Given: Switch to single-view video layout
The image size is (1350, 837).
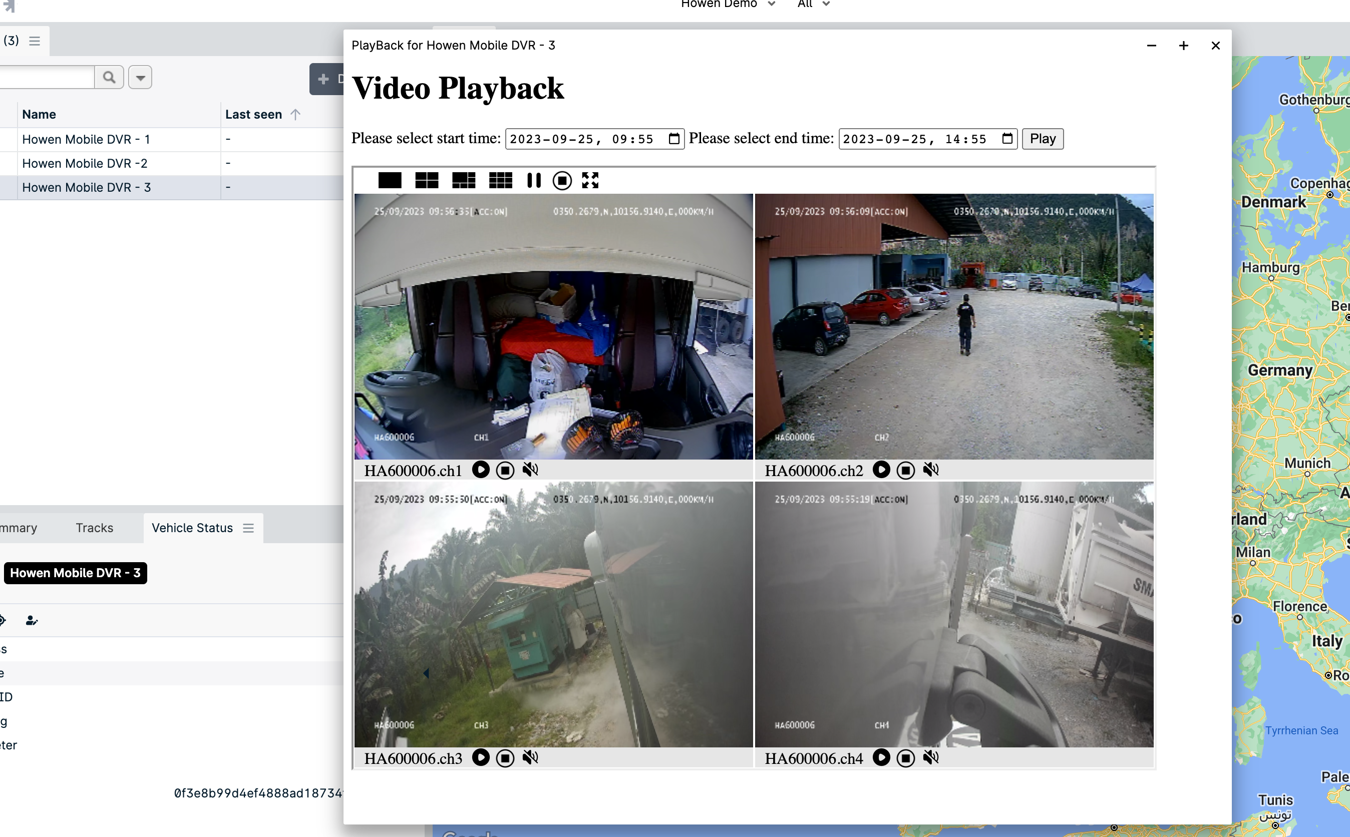Looking at the screenshot, I should [x=389, y=180].
